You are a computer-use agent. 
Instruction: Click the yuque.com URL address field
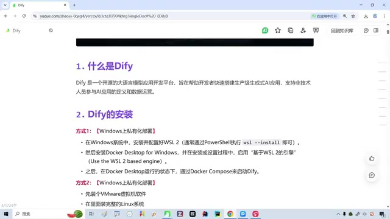pyautogui.click(x=104, y=16)
